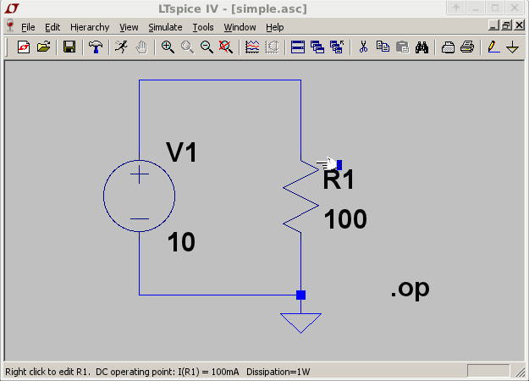This screenshot has width=529, height=381.
Task: Select the Place Ground tool
Action: [x=513, y=47]
